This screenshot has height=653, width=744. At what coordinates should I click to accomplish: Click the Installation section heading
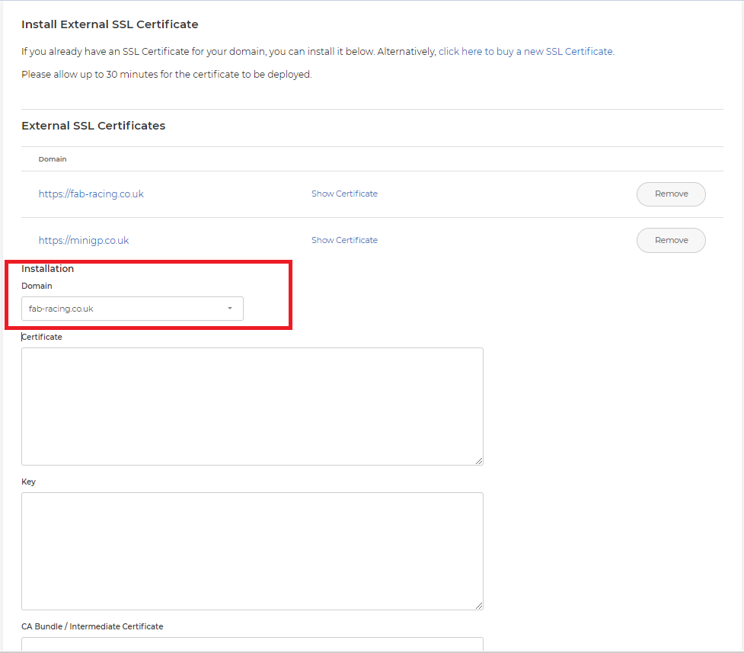pyautogui.click(x=47, y=269)
